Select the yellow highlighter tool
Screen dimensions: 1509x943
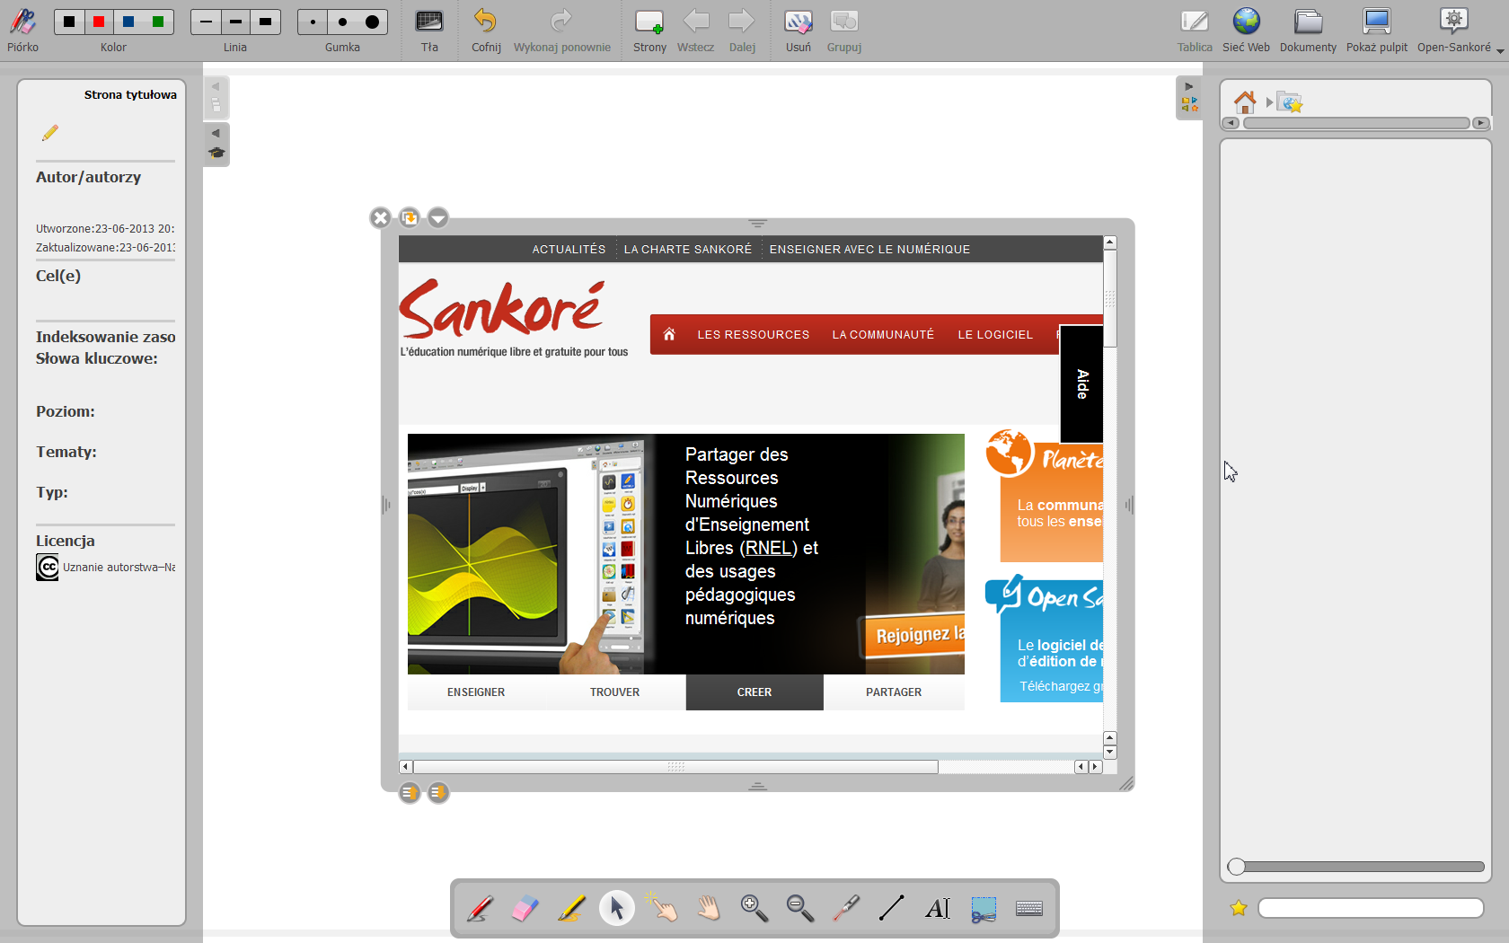[x=571, y=909]
